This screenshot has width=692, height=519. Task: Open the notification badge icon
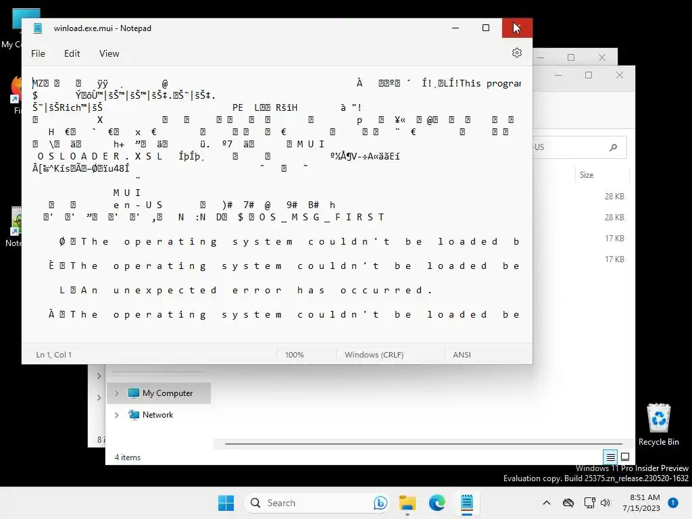point(673,503)
